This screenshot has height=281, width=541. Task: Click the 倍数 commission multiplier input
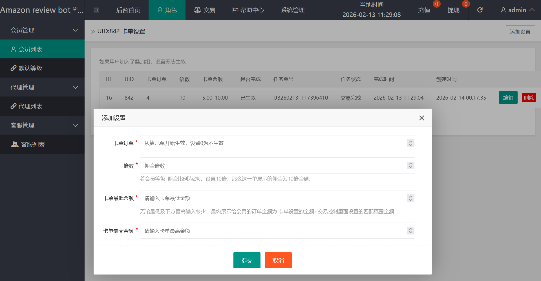(273, 166)
